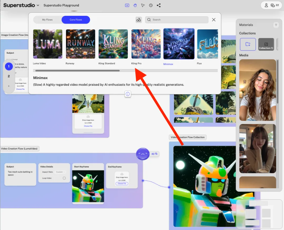Click the minimap in bottom right corner

click(x=260, y=214)
